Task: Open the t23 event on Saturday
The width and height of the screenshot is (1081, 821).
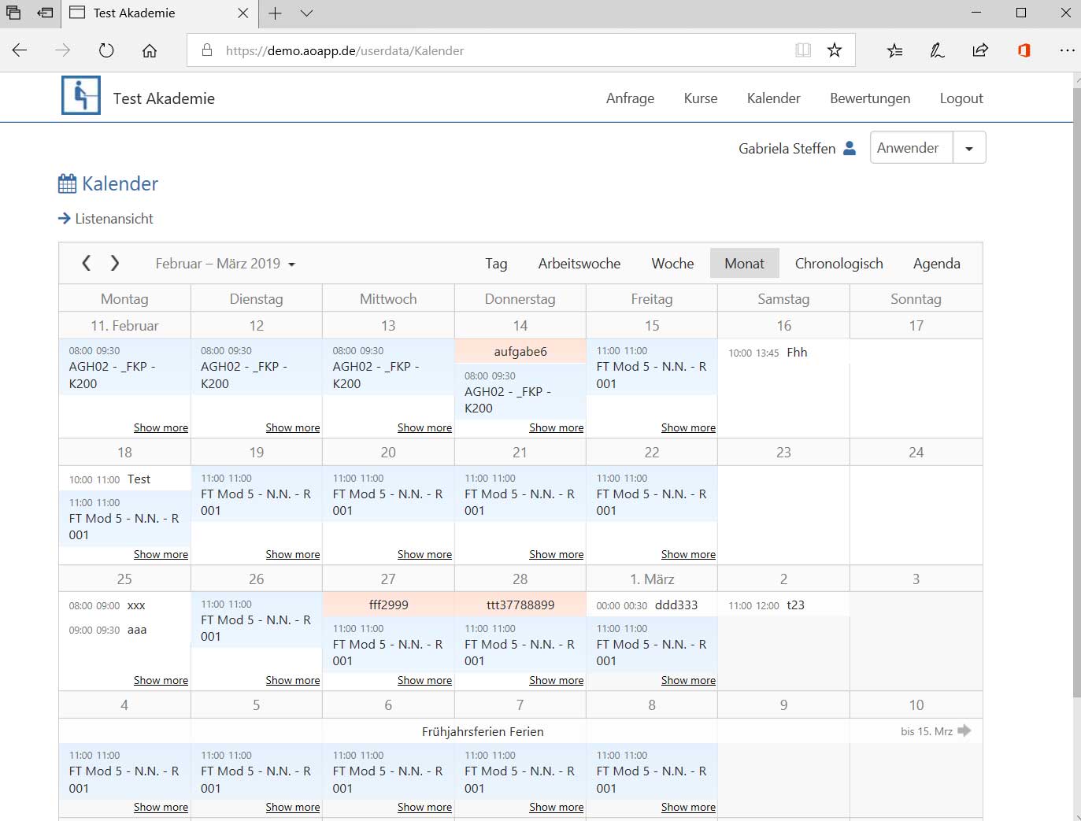Action: pyautogui.click(x=783, y=605)
